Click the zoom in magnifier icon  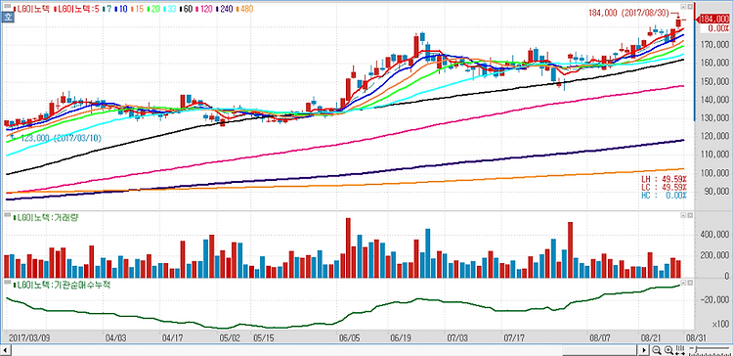(x=668, y=350)
